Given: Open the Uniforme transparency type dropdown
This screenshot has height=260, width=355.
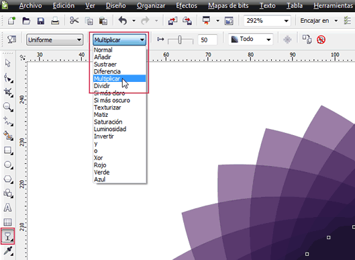Looking at the screenshot, I should tap(54, 40).
